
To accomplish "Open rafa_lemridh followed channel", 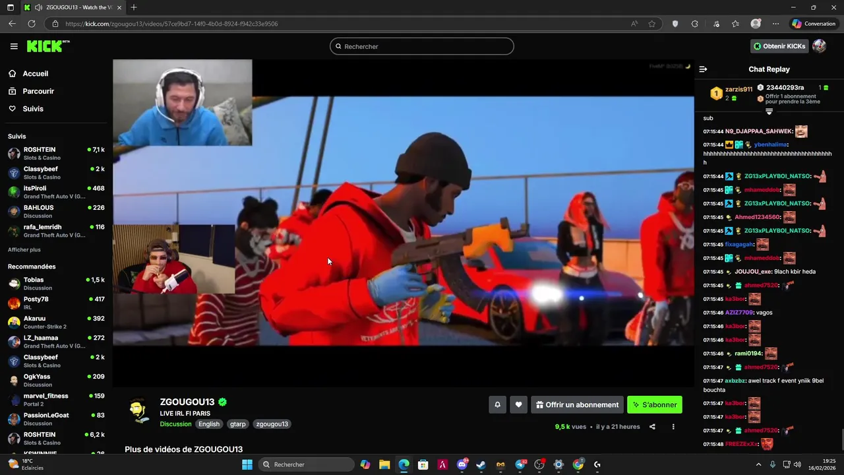I will click(x=56, y=230).
